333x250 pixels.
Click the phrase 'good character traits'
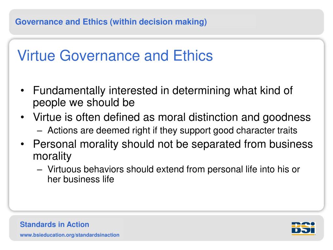[x=255, y=131]
